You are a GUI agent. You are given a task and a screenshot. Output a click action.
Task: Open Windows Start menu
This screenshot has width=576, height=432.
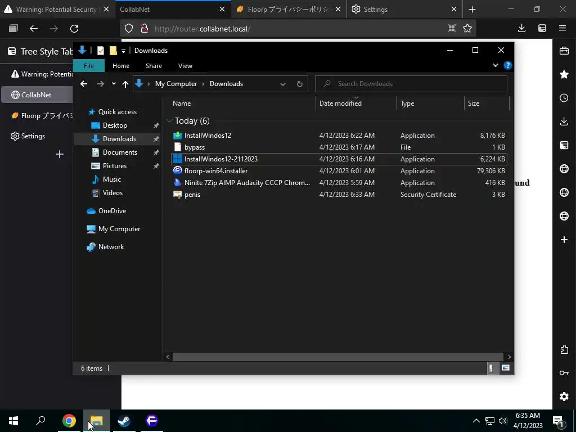click(13, 421)
